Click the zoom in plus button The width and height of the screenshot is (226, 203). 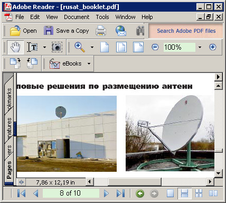coord(213,47)
